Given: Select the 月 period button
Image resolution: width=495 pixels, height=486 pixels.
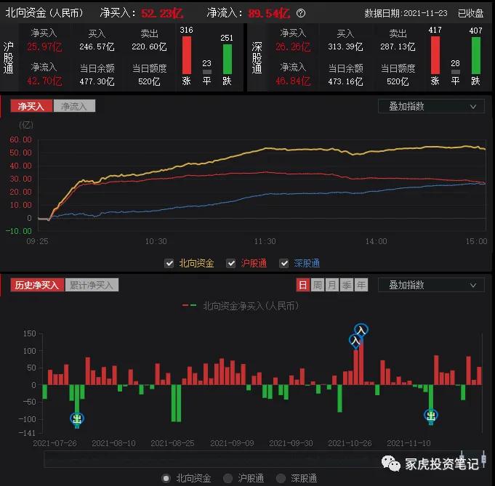Looking at the screenshot, I should [332, 285].
